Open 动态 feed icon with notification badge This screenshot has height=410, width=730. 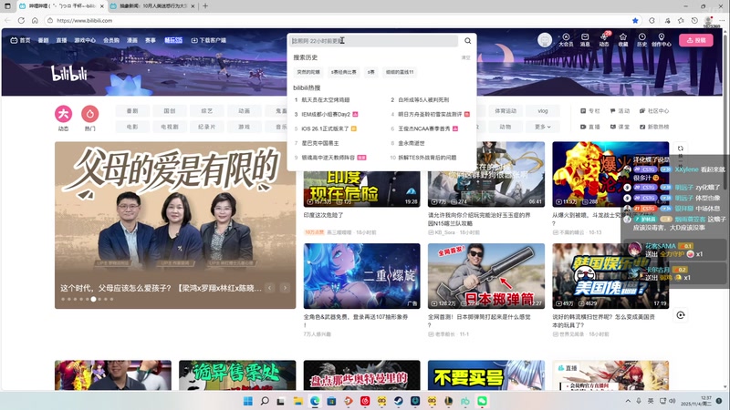tap(604, 40)
